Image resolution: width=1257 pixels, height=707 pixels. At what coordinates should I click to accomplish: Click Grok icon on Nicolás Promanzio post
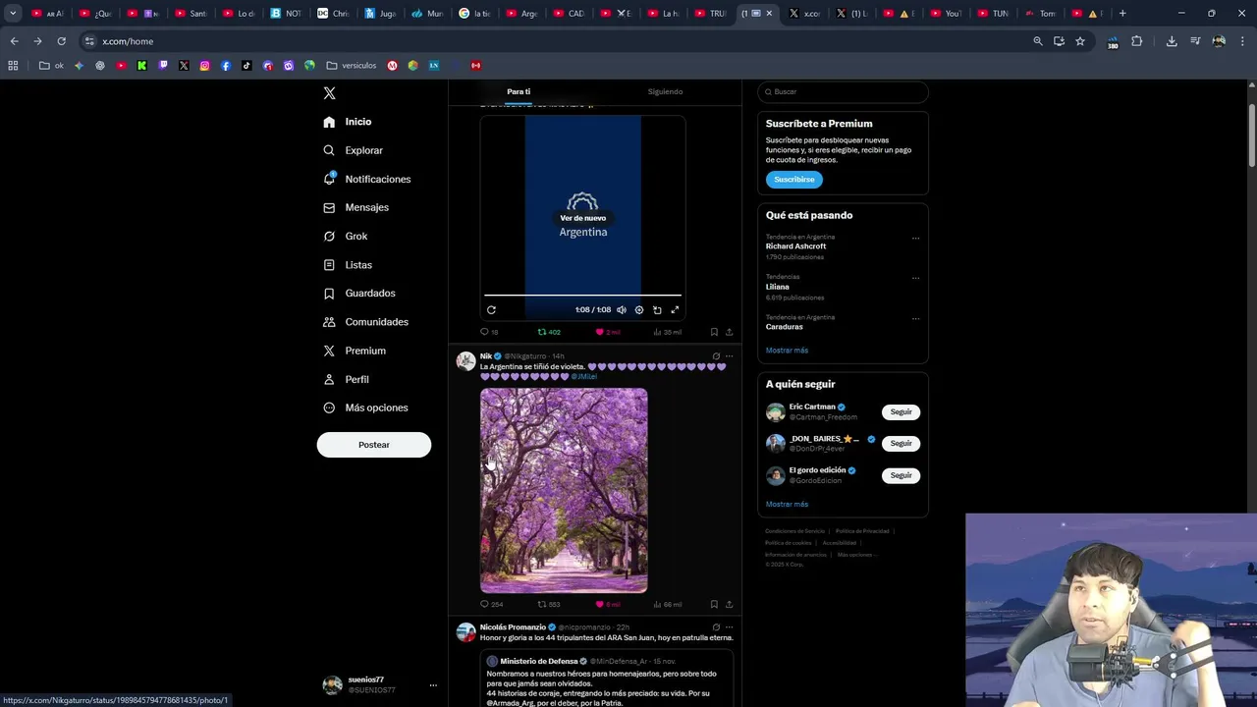716,627
